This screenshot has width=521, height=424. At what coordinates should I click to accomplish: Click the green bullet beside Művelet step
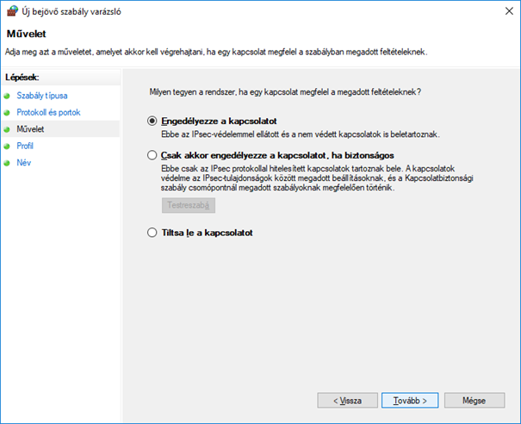[9, 129]
